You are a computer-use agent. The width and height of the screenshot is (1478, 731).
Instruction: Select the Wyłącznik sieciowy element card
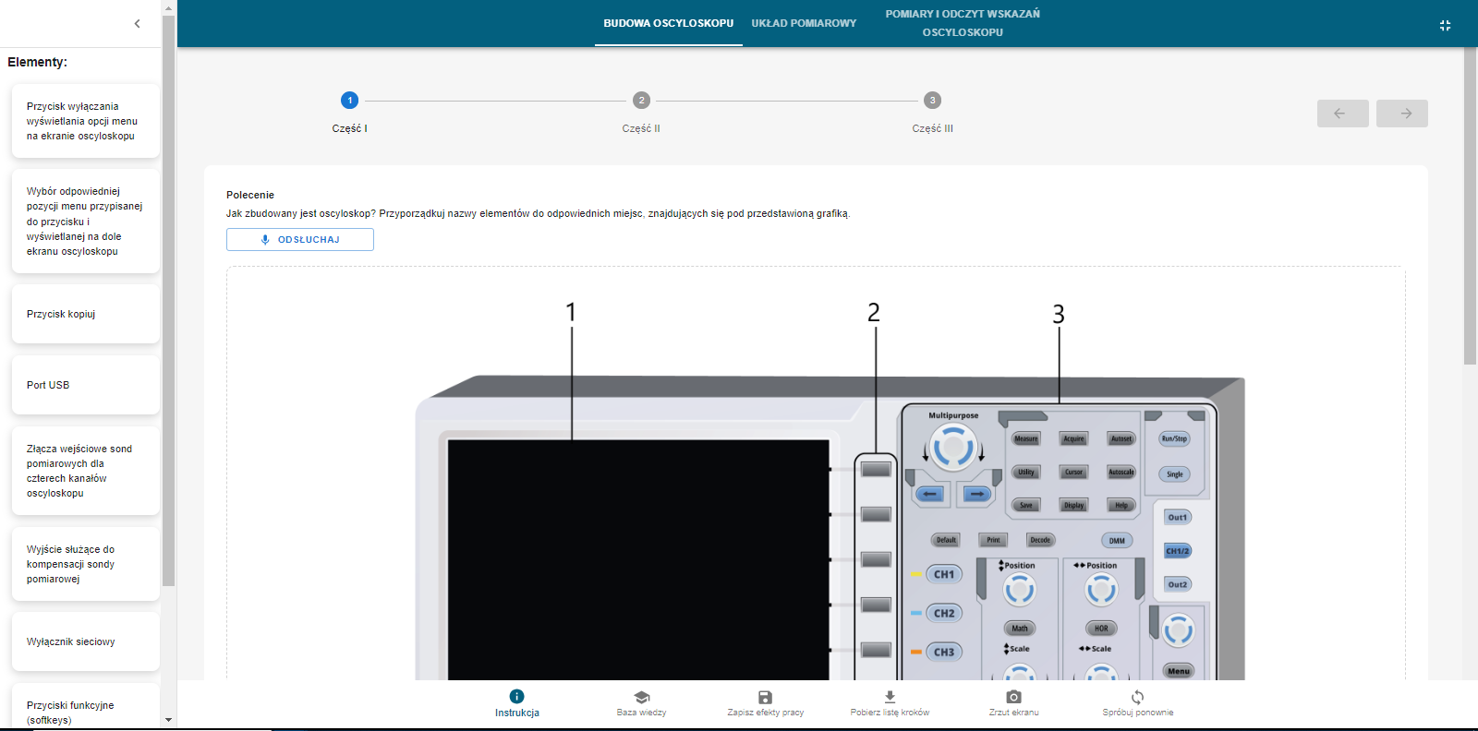coord(85,641)
